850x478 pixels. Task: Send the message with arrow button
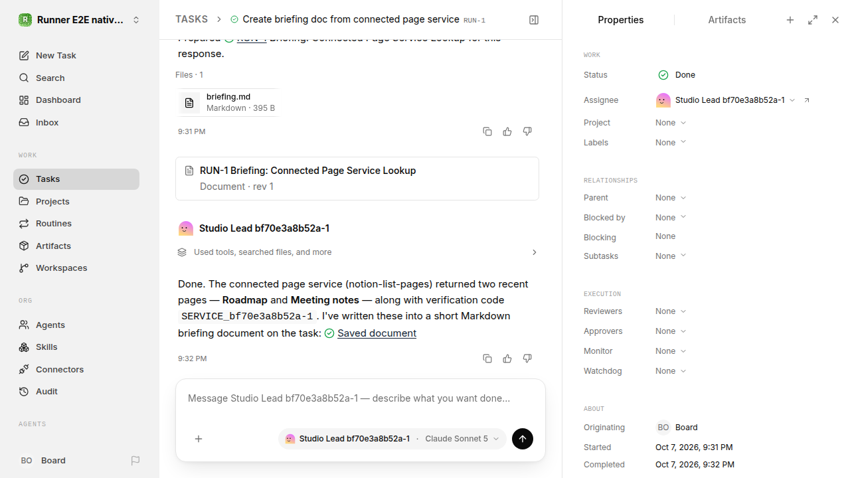pyautogui.click(x=523, y=439)
